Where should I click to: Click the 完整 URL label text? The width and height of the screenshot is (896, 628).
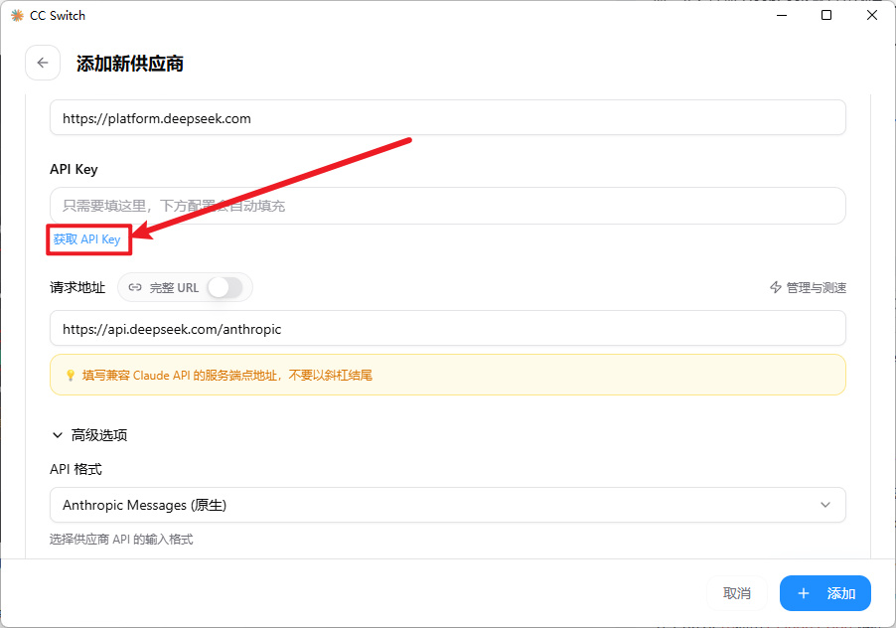pos(174,287)
